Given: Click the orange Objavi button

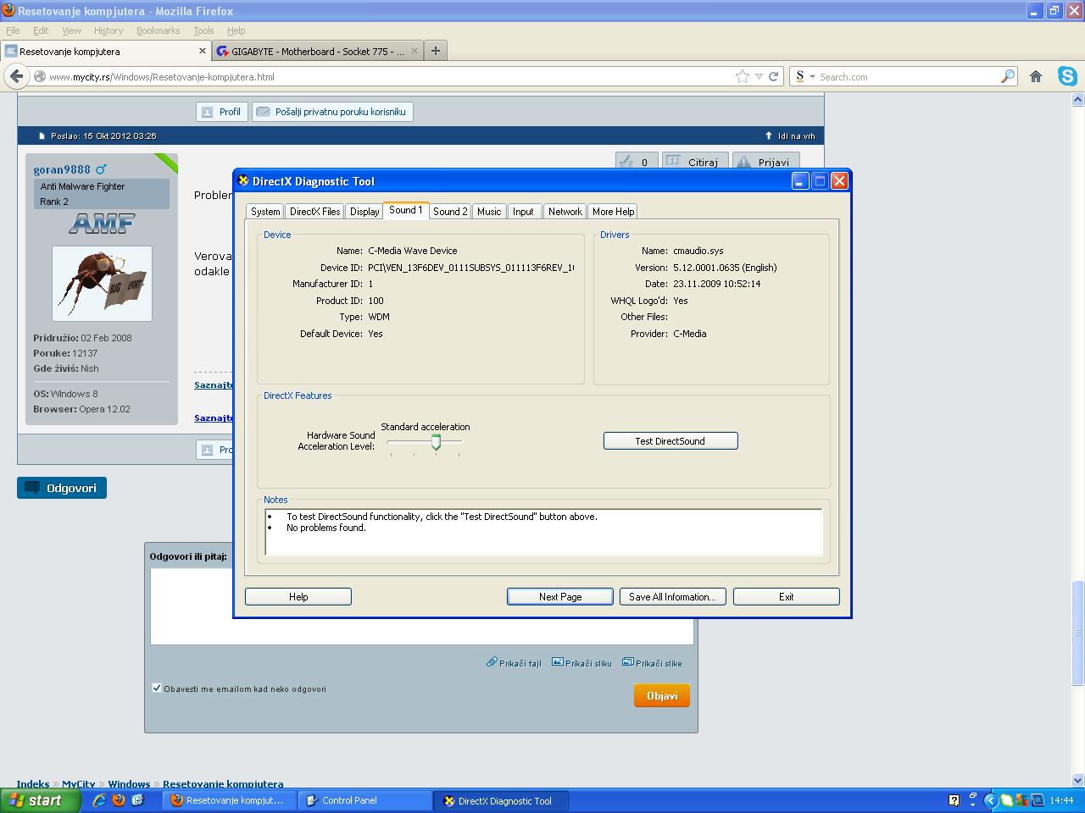Looking at the screenshot, I should [x=662, y=696].
